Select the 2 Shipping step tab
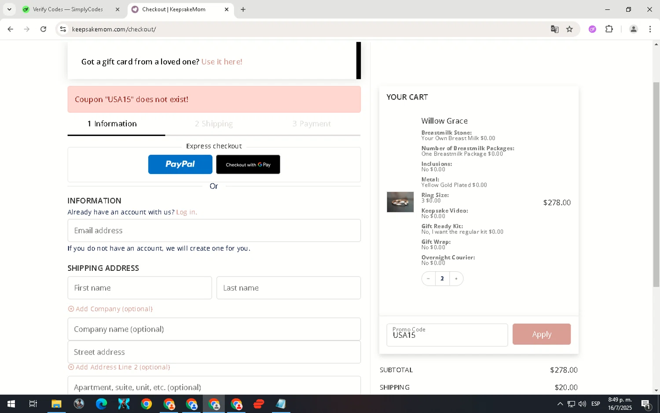Viewport: 660px width, 413px height. [x=214, y=124]
